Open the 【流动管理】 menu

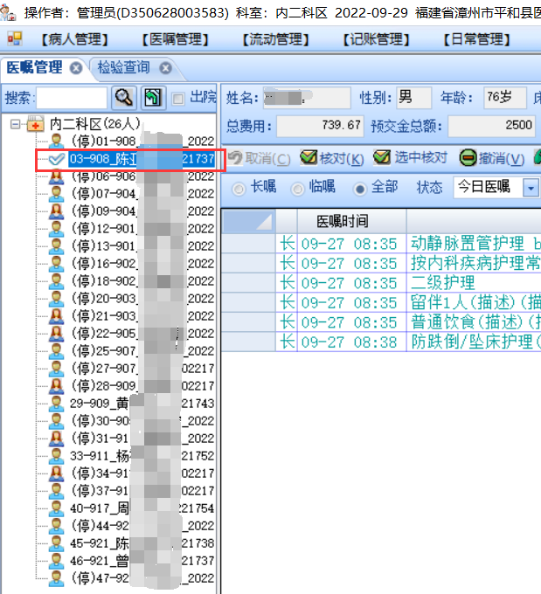coord(275,39)
